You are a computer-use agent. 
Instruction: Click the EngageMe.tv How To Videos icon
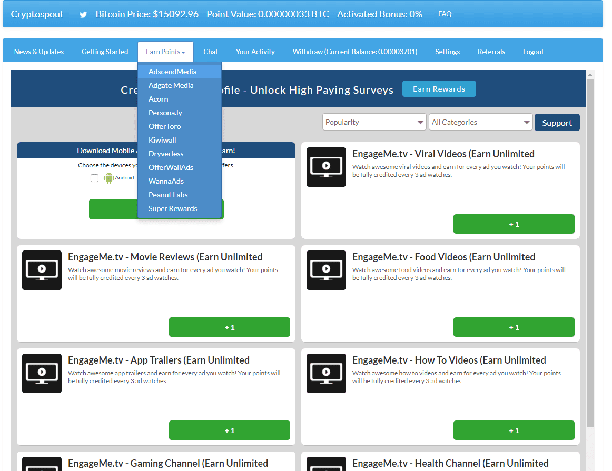click(x=326, y=373)
